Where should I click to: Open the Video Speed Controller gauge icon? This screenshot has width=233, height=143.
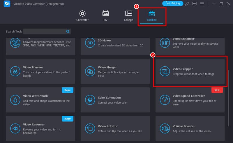tap(165, 99)
